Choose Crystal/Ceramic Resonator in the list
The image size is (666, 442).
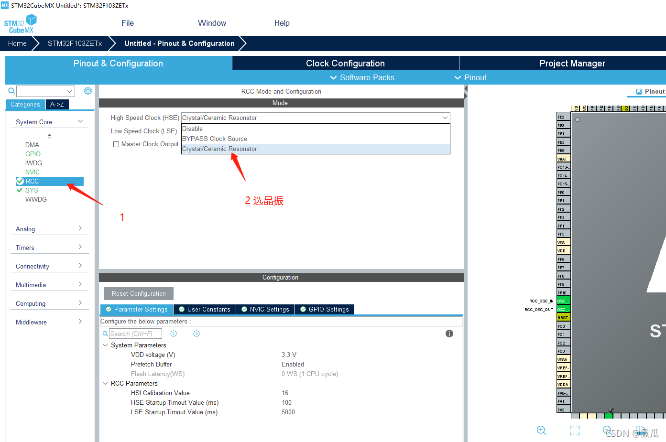(x=316, y=149)
